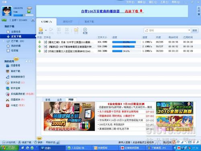201x151 pixels.
Task: Click the 文件大小 column header
Action: coord(102,37)
